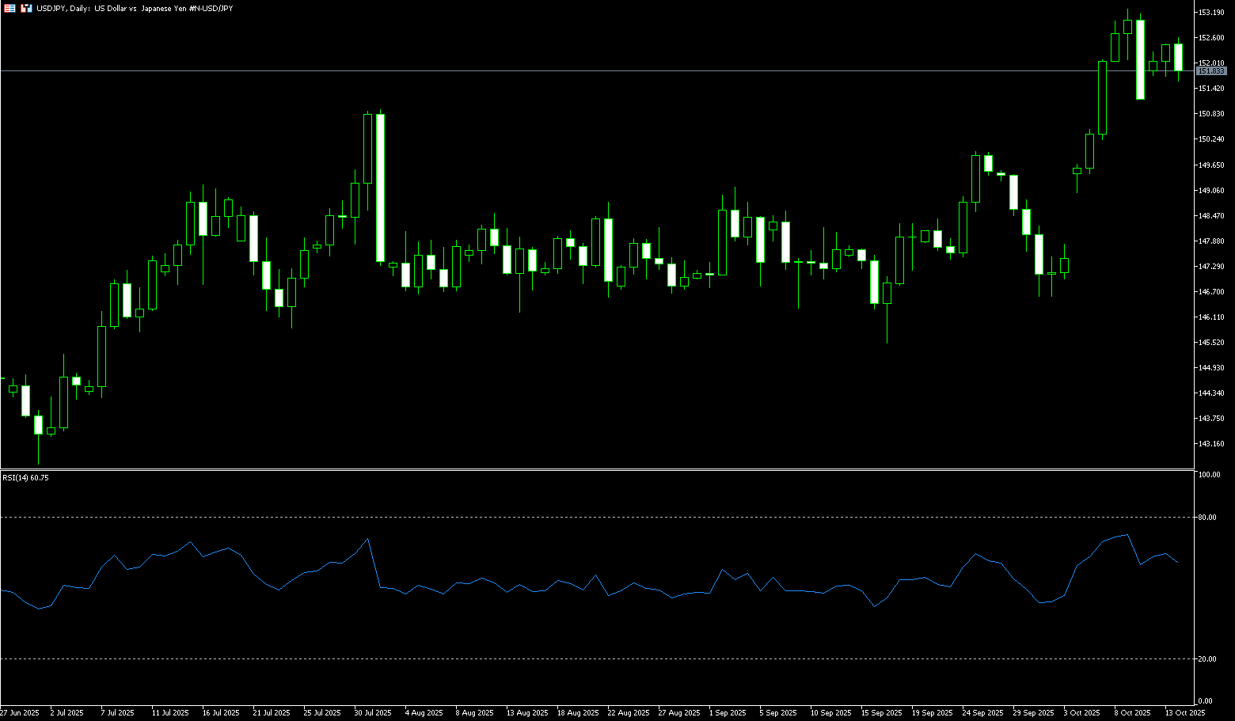Select the RSI 20.00 level label
Viewport: 1235px width, 721px height.
(1208, 659)
